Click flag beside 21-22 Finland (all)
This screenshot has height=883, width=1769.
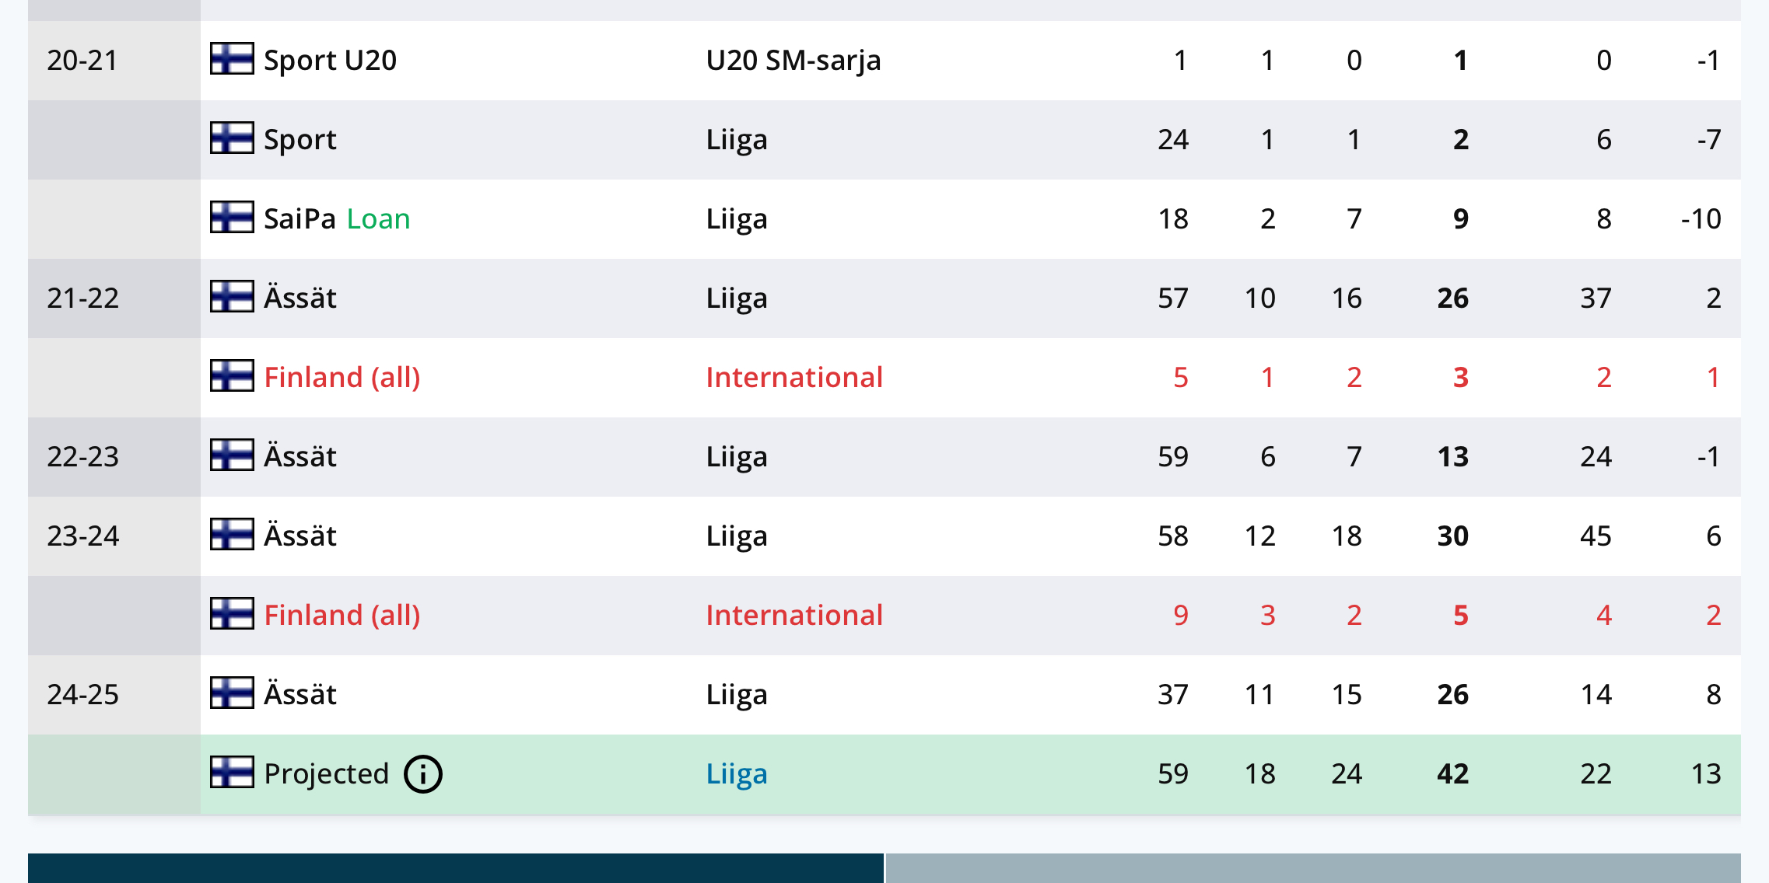(232, 375)
